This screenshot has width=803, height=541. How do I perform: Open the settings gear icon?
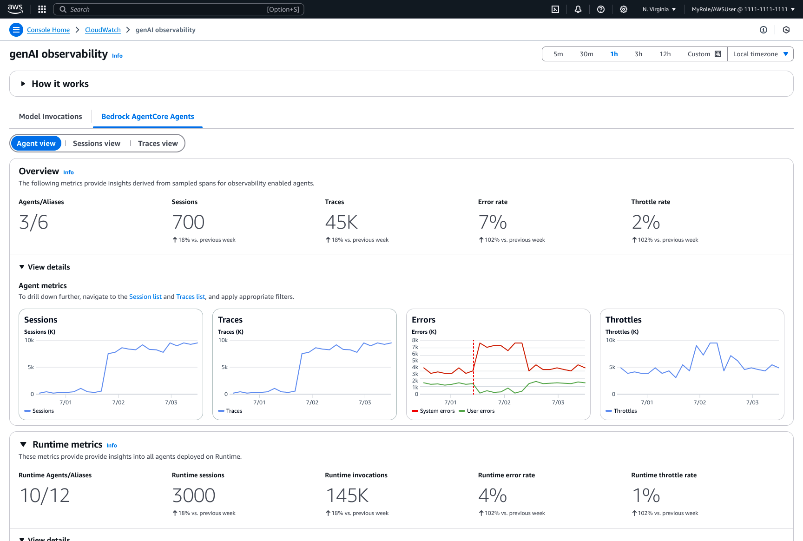[x=624, y=9]
